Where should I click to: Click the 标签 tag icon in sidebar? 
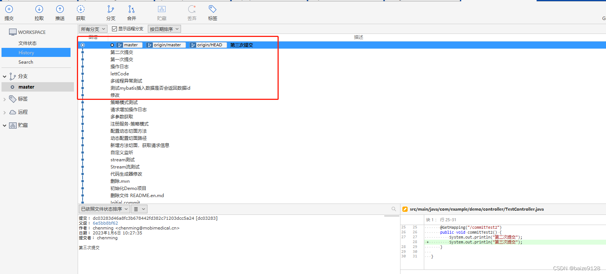tap(13, 99)
